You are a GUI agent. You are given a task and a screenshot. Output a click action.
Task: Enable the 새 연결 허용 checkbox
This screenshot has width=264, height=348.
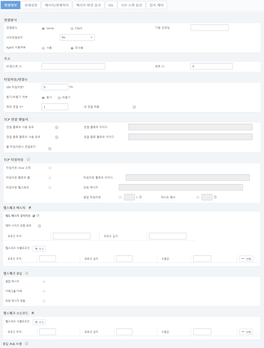134,107
